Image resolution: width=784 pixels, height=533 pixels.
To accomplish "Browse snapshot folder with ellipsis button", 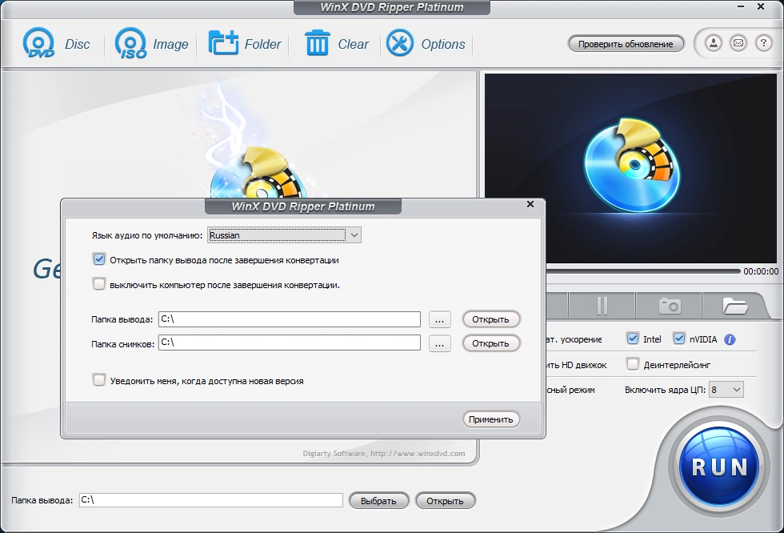I will pos(439,343).
